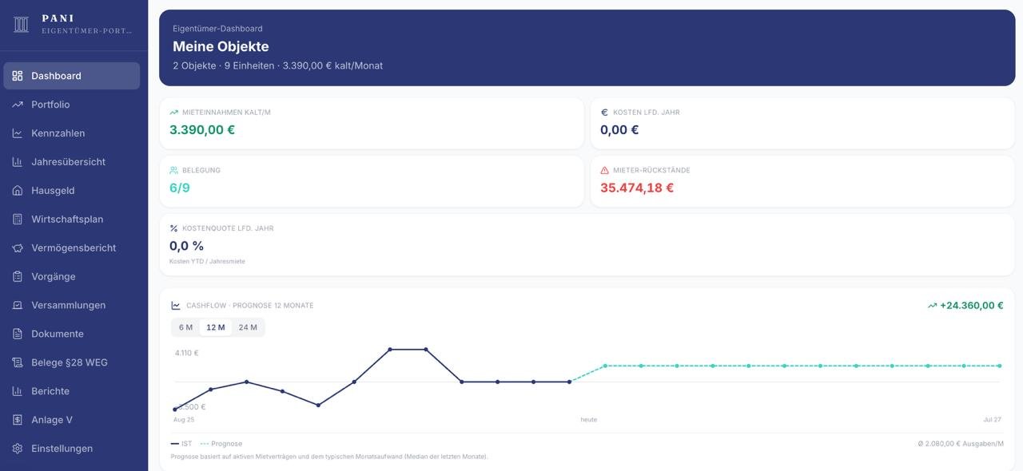
Task: Click the Prognose legend entry
Action: pos(221,444)
